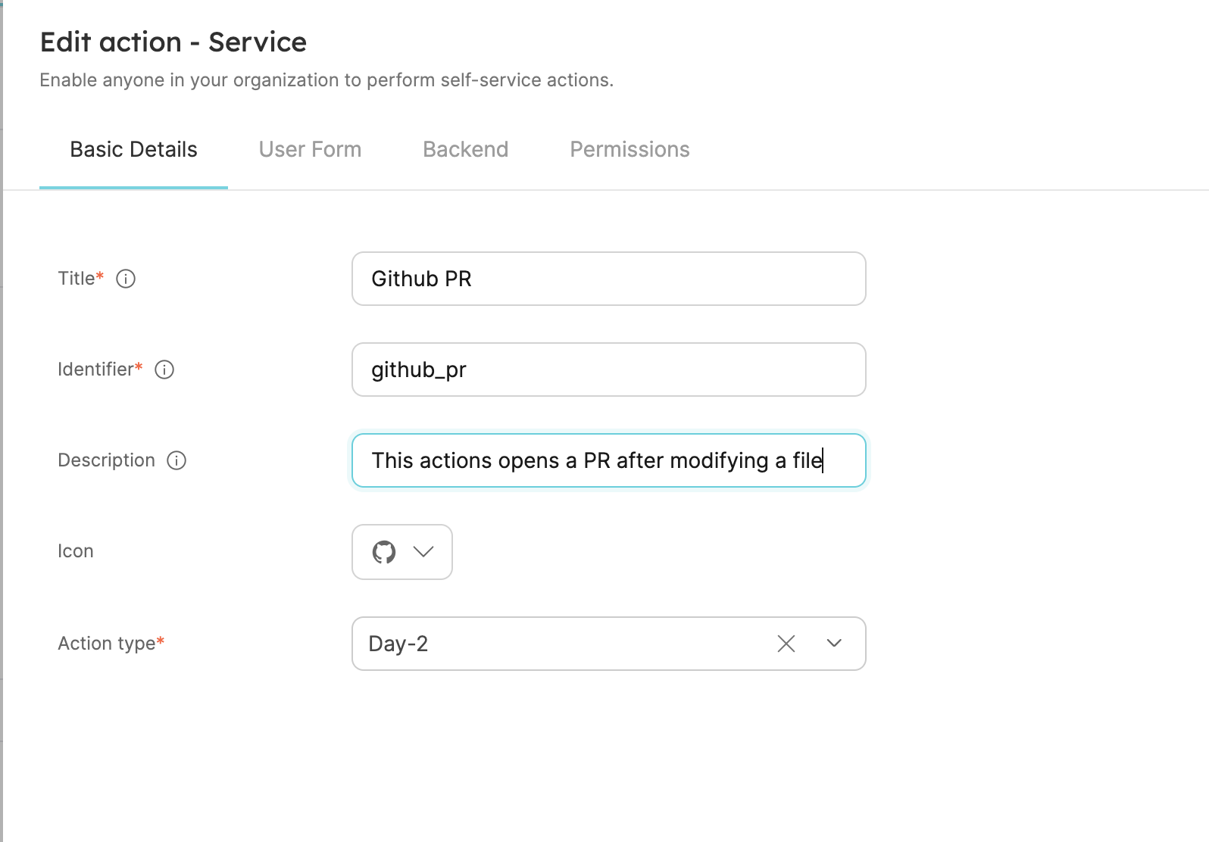
Task: Open the Backend tab
Action: click(465, 150)
